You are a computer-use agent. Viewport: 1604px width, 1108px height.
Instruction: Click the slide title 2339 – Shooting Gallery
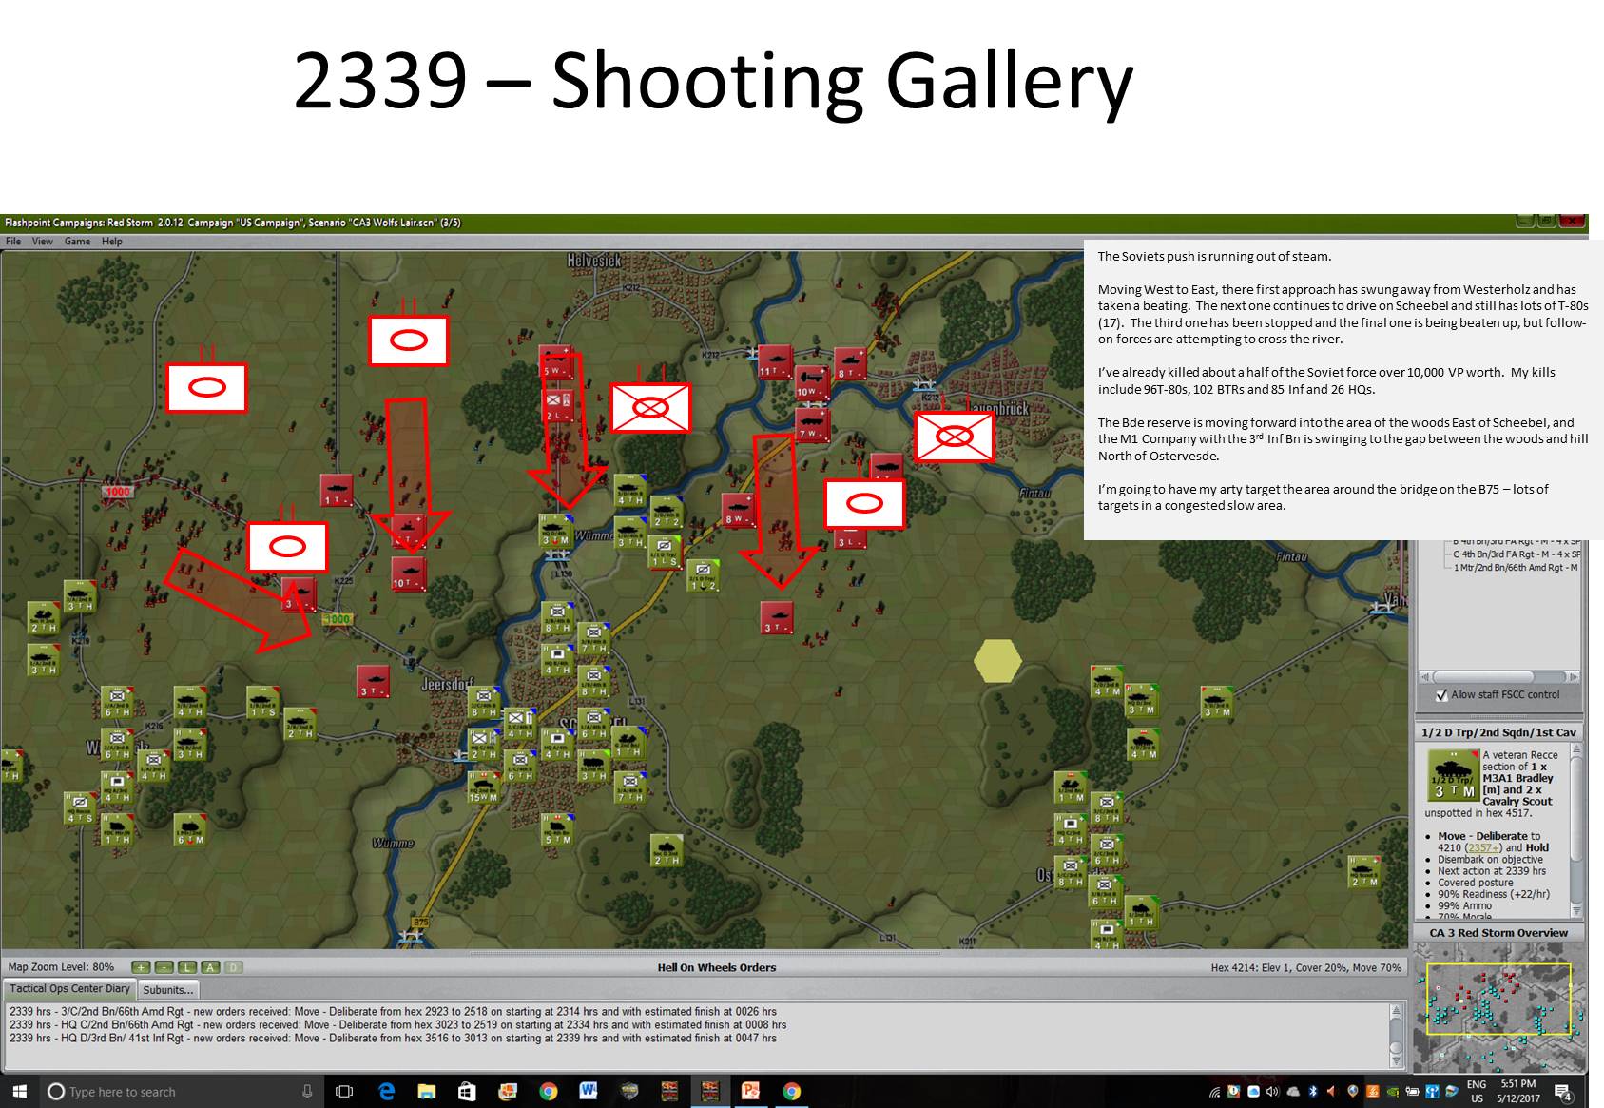pyautogui.click(x=713, y=81)
